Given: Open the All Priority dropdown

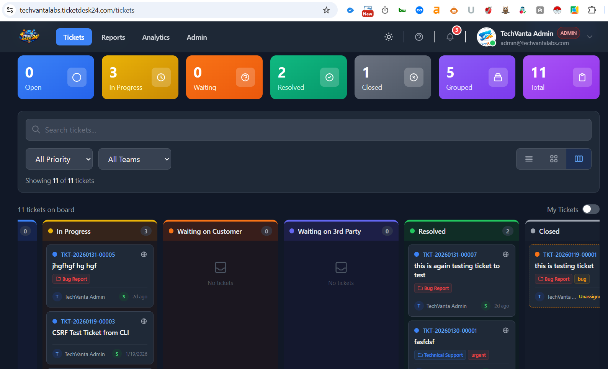Looking at the screenshot, I should [59, 159].
